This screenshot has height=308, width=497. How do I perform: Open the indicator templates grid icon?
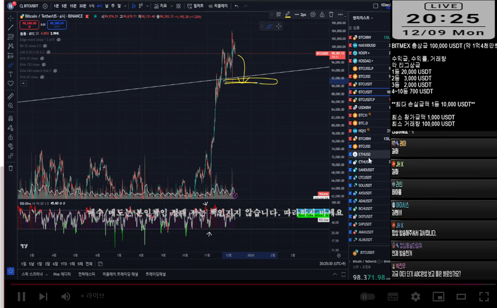point(178,6)
